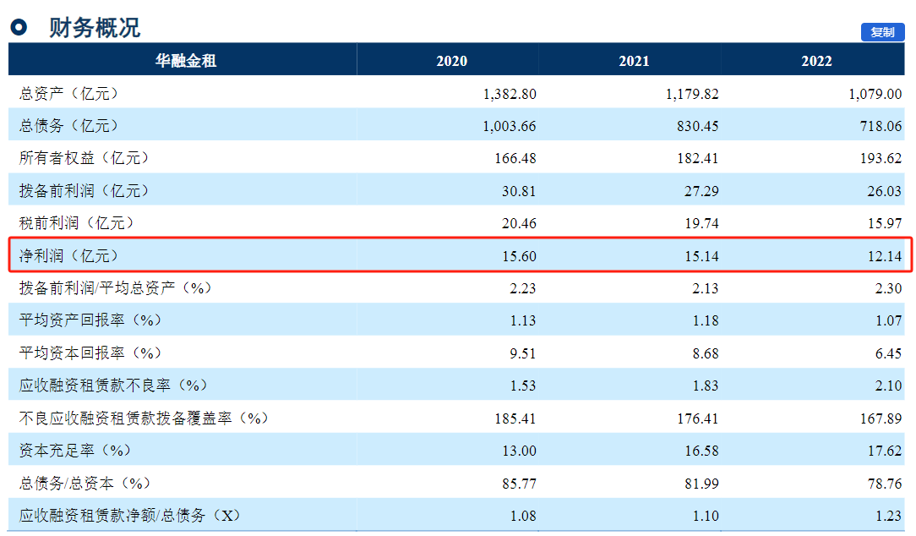Click the bullet icon beside 财务概况
Screen dimensions: 916x536
pyautogui.click(x=19, y=27)
